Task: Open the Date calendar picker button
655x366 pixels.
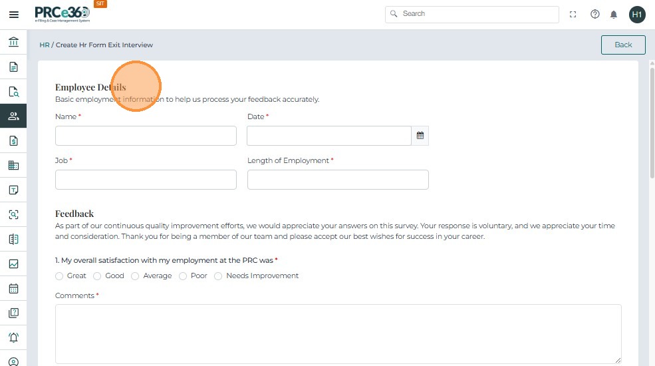Action: click(x=420, y=136)
